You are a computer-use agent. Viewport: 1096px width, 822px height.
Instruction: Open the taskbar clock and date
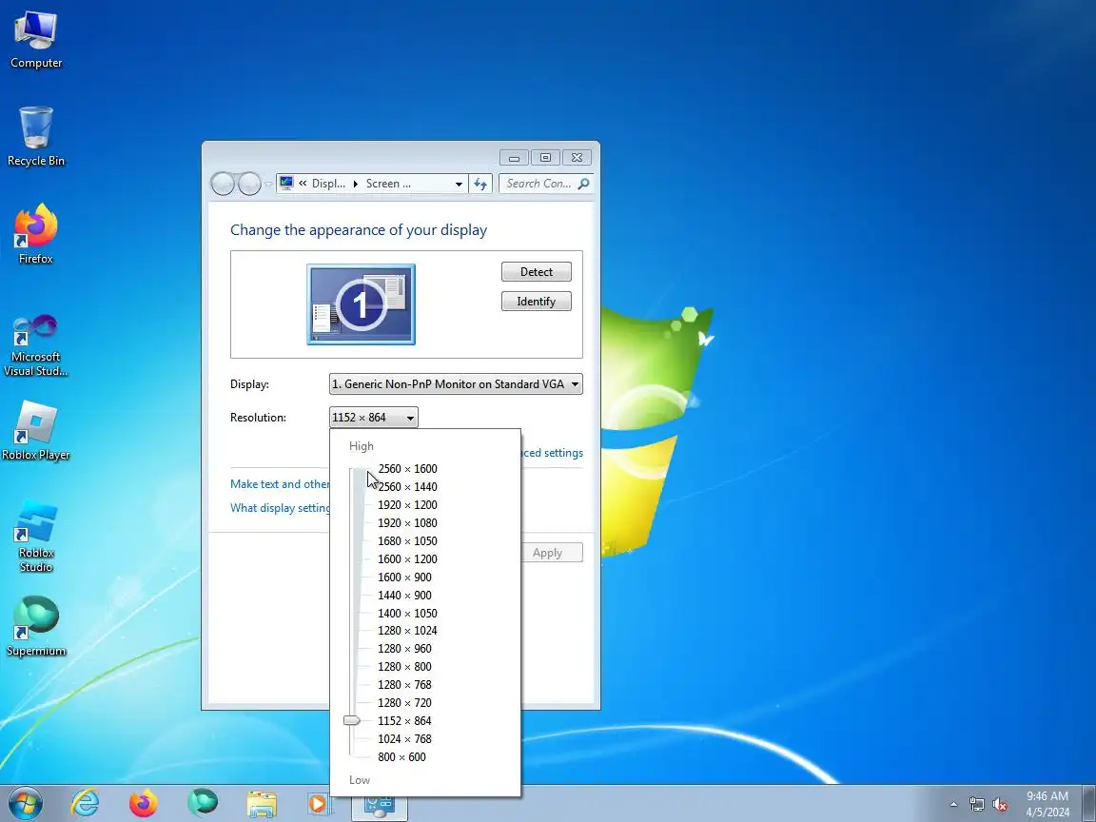pyautogui.click(x=1047, y=804)
